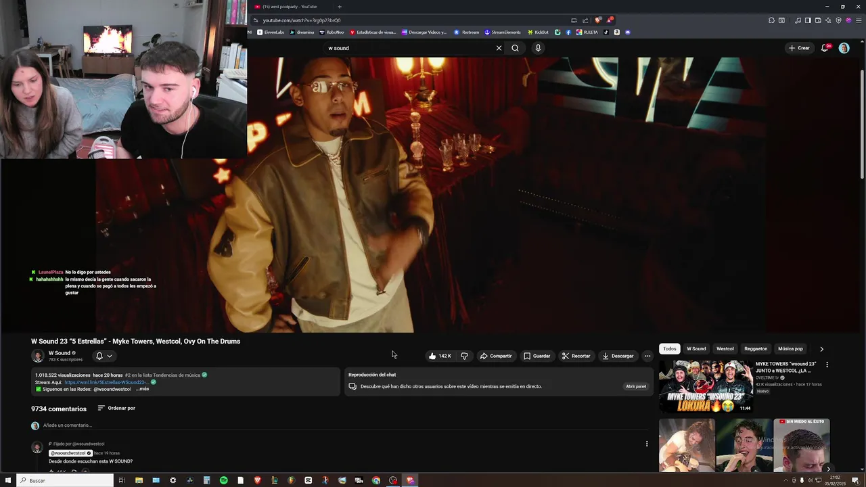Start voice search with the microphone icon

(538, 48)
